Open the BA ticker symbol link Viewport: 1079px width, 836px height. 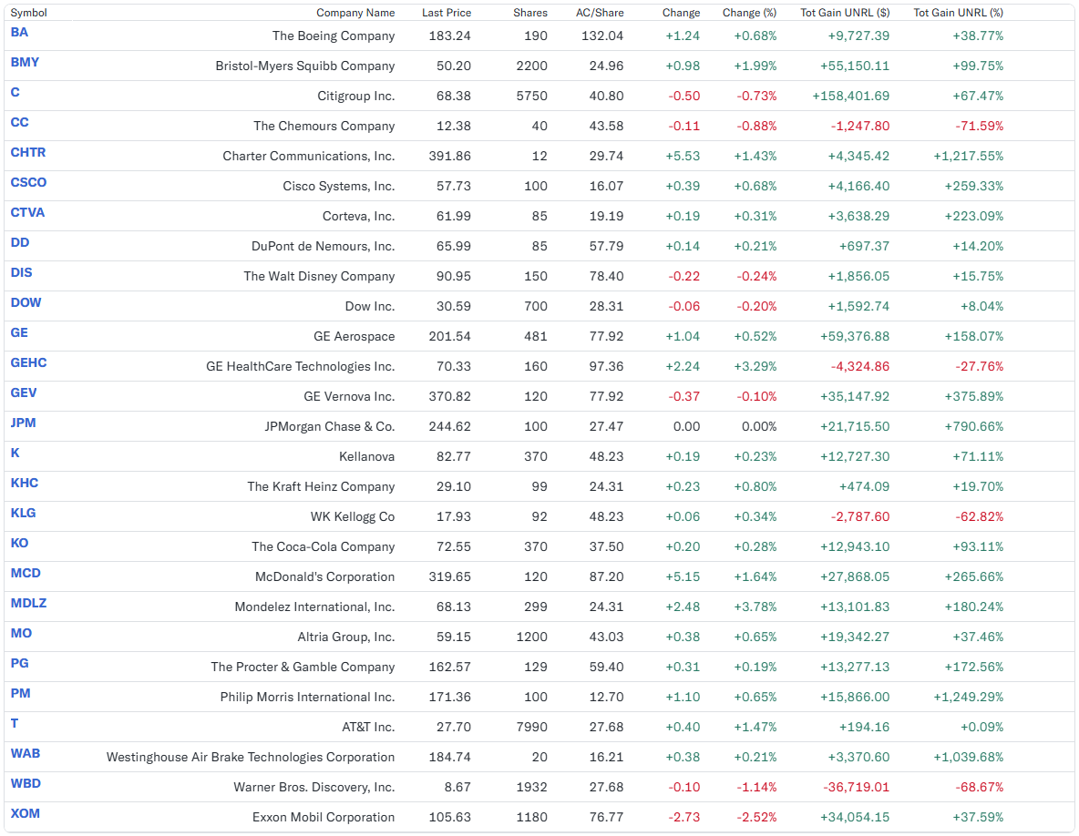click(x=19, y=32)
